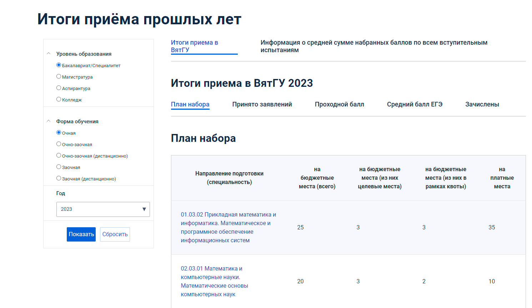
Task: Select Заочная (дистанционно) radio button
Action: [59, 178]
